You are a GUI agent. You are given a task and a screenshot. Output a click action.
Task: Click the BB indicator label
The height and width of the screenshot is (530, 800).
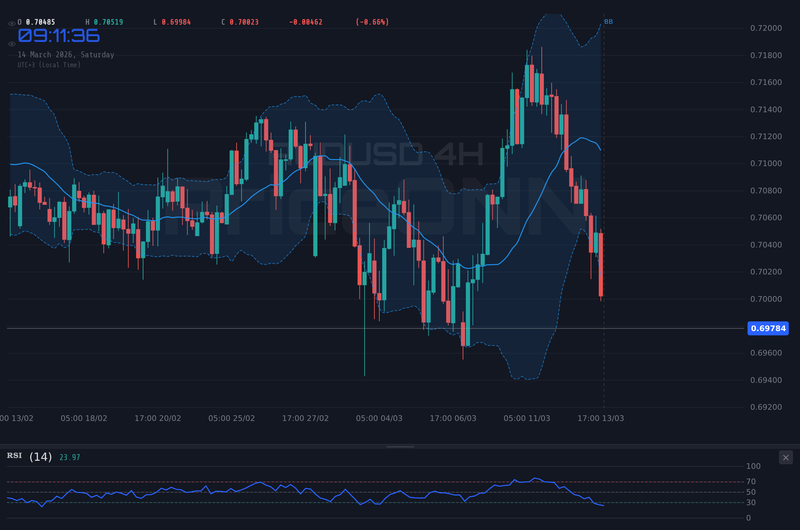tap(609, 22)
